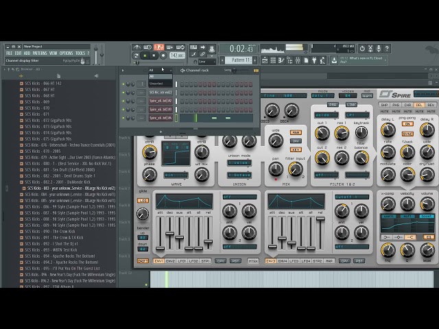The height and width of the screenshot is (329, 439).
Task: Open the Spire unison octave selector
Action: coord(239,175)
